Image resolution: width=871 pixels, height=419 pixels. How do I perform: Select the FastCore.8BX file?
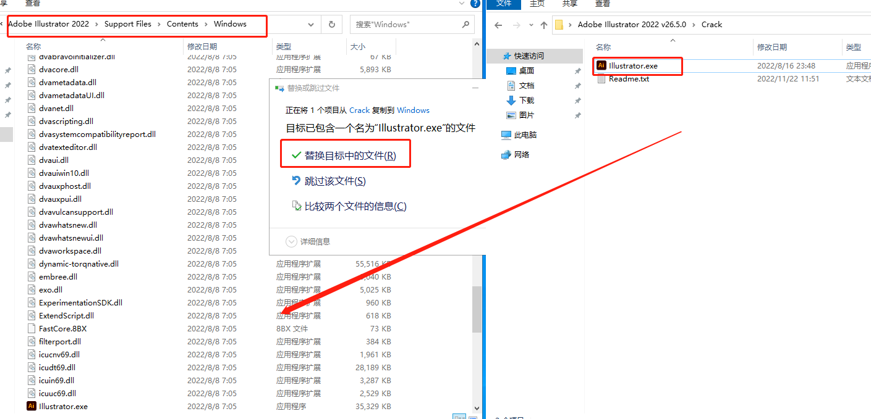tap(62, 328)
